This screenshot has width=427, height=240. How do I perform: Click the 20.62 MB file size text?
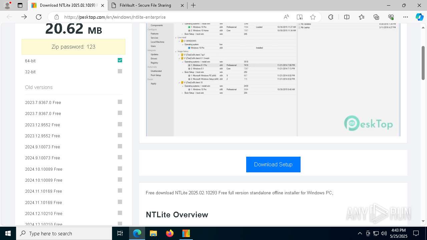(x=73, y=29)
